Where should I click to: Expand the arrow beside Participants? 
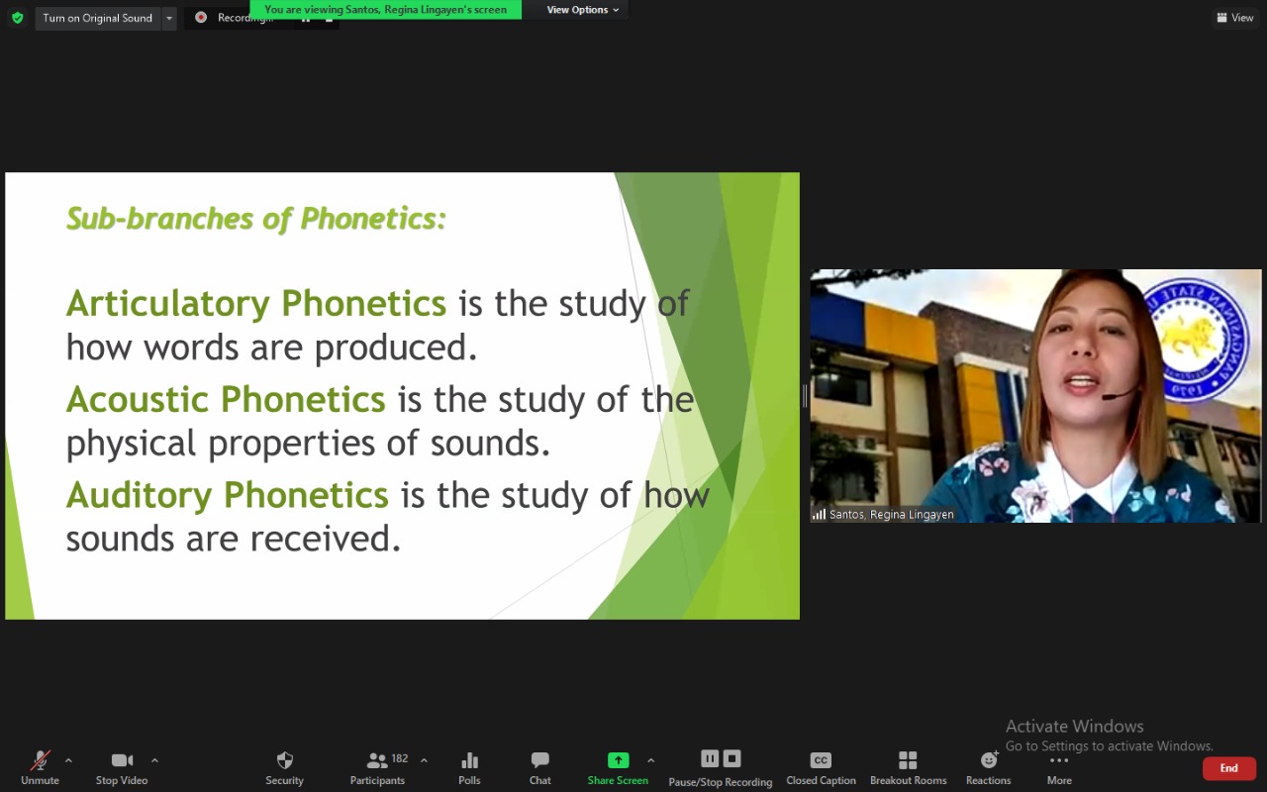[424, 760]
